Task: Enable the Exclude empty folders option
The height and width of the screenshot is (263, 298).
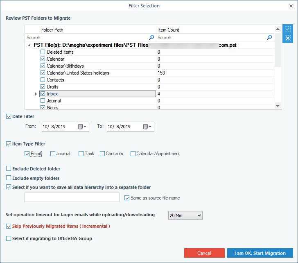Action: point(9,178)
